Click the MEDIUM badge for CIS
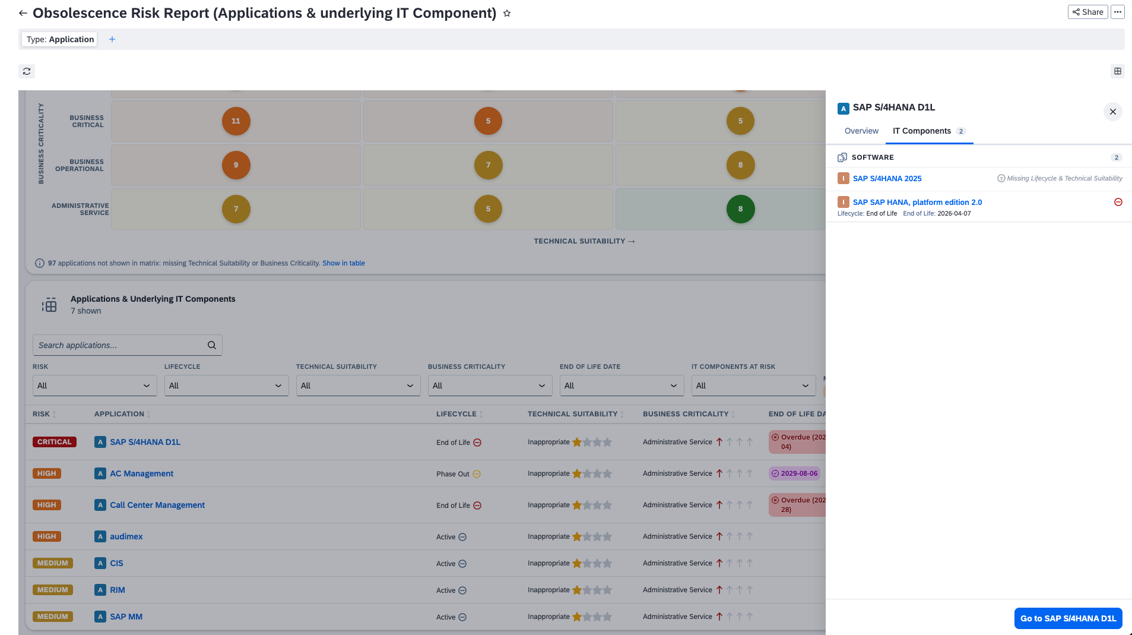Image resolution: width=1132 pixels, height=635 pixels. click(53, 563)
